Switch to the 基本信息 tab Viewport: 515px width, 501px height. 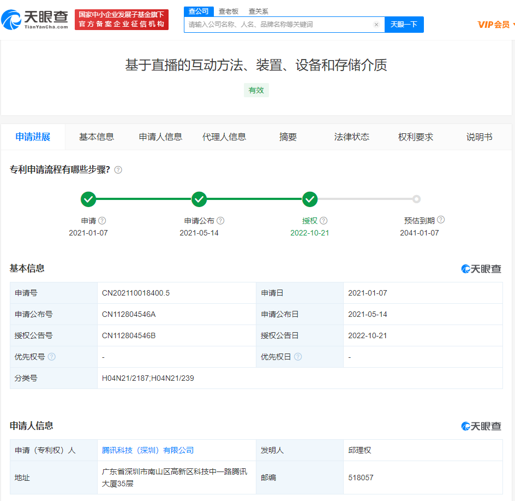coord(97,137)
